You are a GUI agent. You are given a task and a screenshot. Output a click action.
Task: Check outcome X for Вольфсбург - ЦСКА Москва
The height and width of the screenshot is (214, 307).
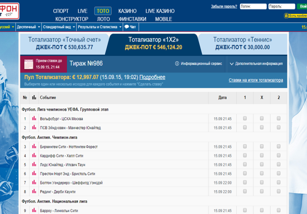[x=262, y=118]
